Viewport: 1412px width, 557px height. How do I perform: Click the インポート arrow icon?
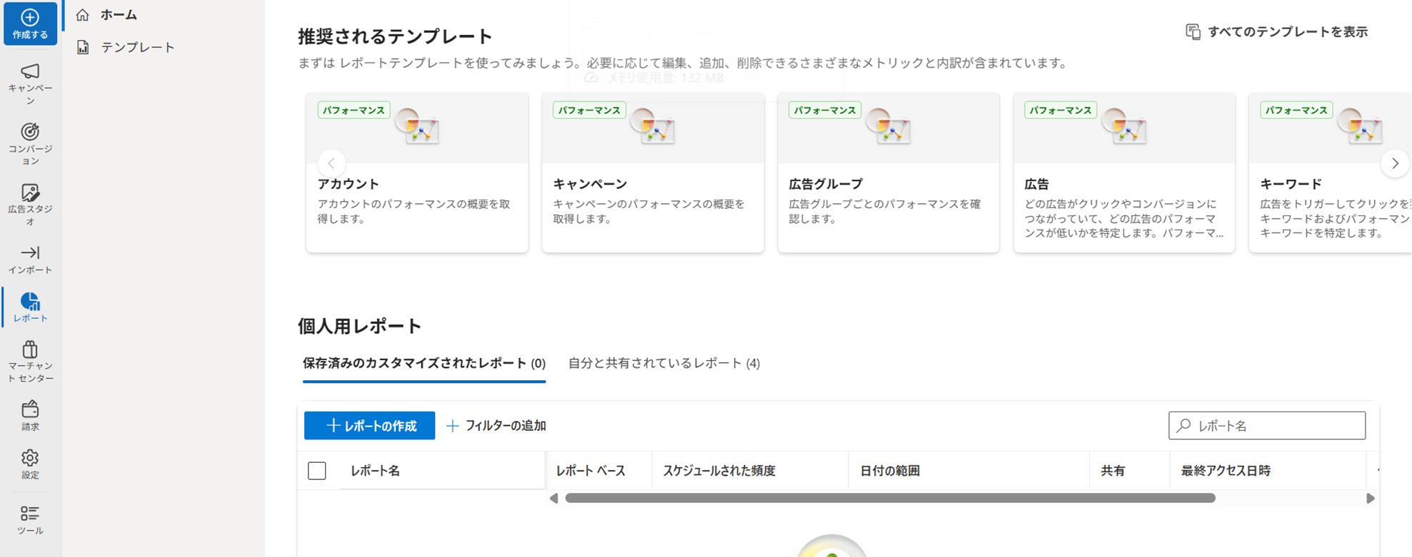pyautogui.click(x=30, y=253)
